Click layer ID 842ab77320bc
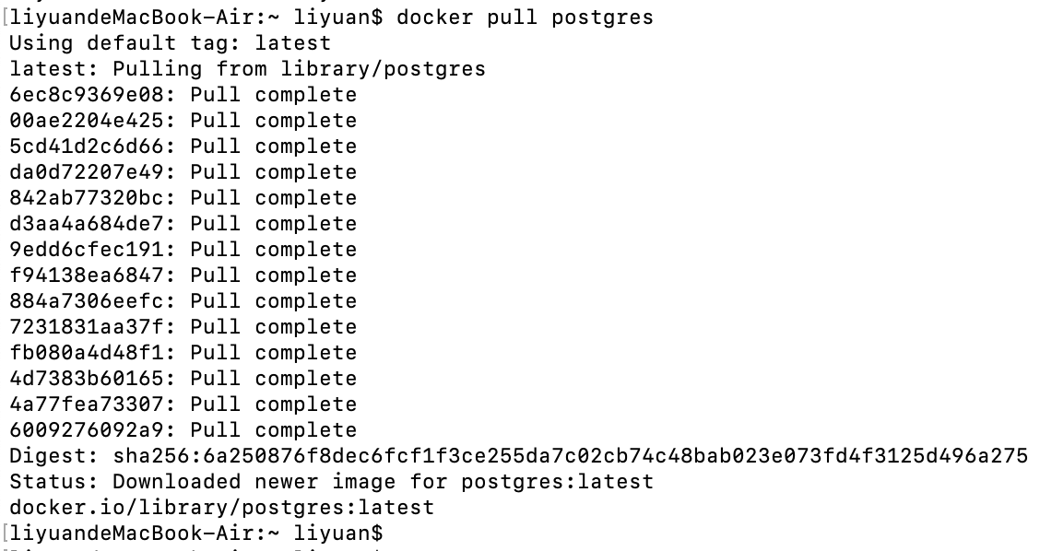This screenshot has height=551, width=1040. tap(93, 198)
